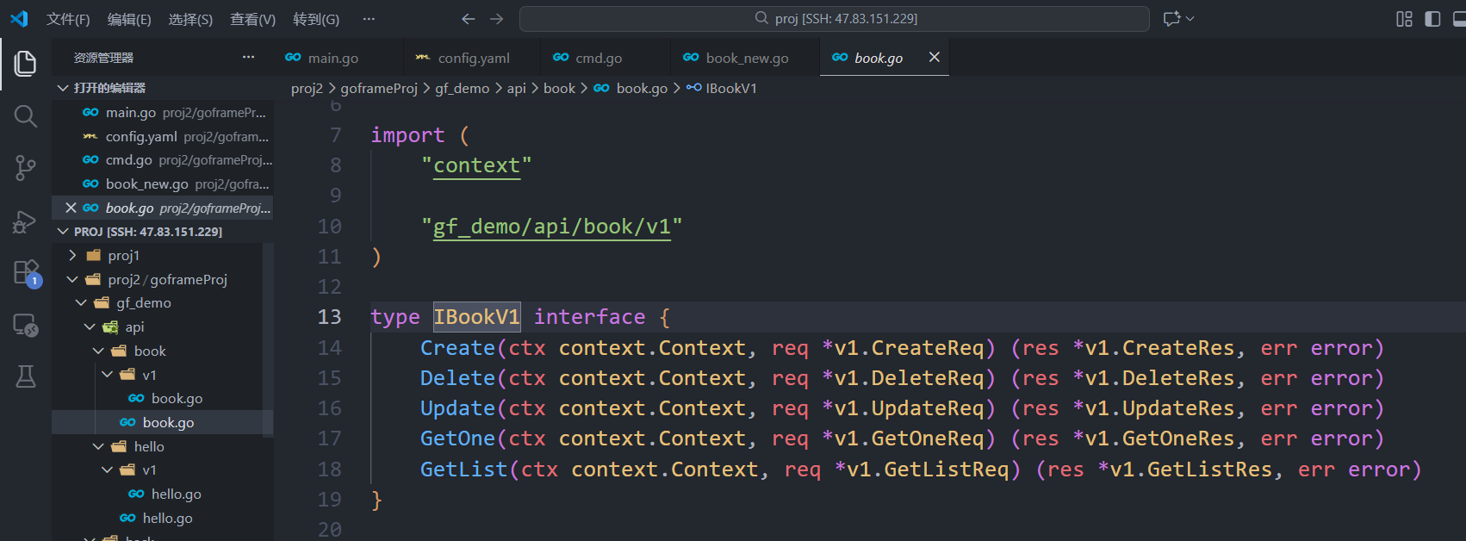Viewport: 1466px width, 541px height.
Task: Open the hidden menus ellipsis in menu bar
Action: click(369, 18)
